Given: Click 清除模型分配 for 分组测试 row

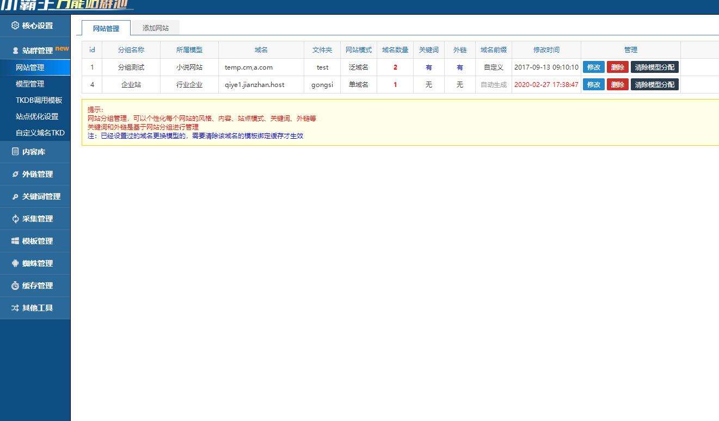Looking at the screenshot, I should click(655, 67).
